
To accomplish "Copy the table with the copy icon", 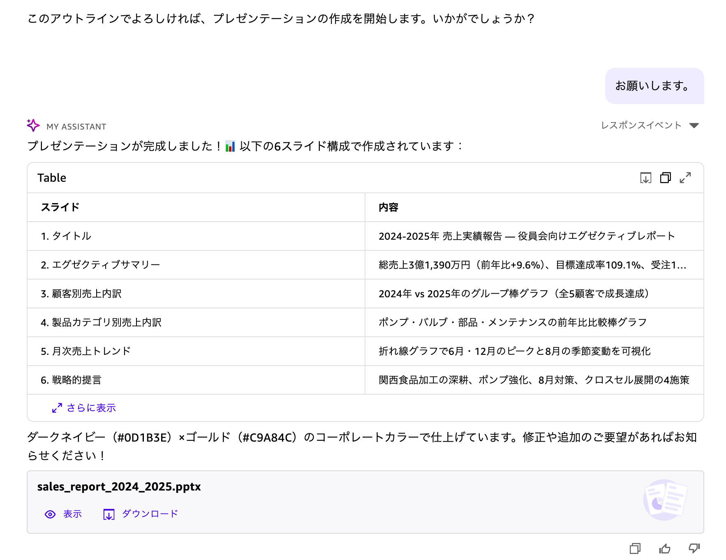I will (665, 178).
